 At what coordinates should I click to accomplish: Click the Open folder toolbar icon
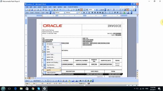click(x=29, y=10)
